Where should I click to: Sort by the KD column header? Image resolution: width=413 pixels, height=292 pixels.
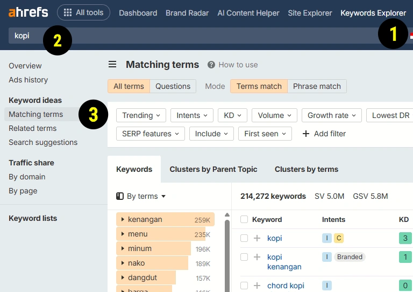click(x=404, y=219)
